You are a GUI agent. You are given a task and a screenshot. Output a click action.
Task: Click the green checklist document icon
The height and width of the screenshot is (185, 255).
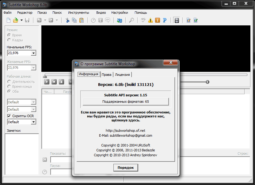[196, 20]
